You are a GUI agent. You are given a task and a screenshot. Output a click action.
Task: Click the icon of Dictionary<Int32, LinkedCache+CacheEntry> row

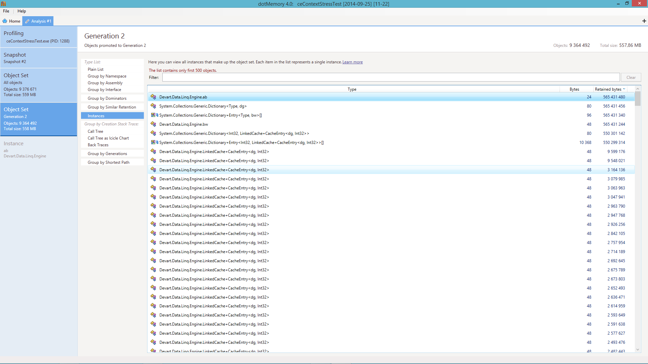(153, 133)
